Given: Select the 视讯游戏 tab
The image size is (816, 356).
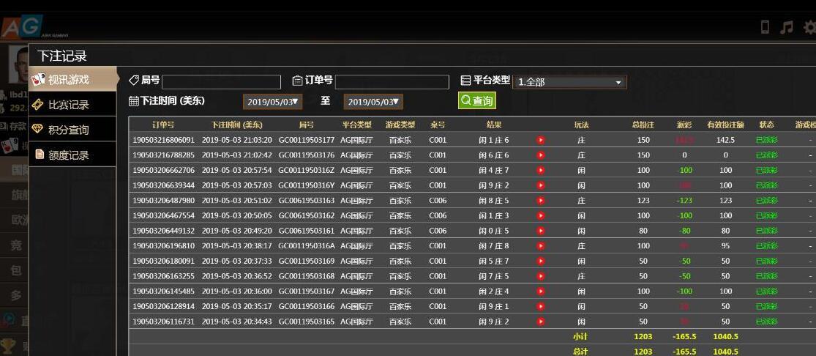Looking at the screenshot, I should coord(72,80).
